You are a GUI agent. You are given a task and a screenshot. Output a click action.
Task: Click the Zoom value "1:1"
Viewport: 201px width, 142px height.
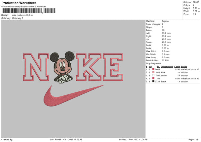tap(194, 14)
